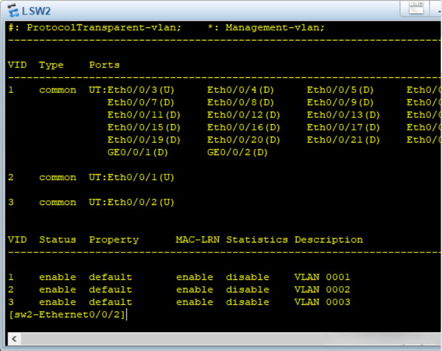Click 'Eth0/0/21(D)' port entry

click(344, 140)
